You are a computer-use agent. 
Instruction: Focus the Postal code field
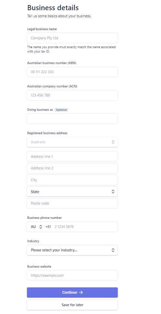pyautogui.click(x=73, y=204)
